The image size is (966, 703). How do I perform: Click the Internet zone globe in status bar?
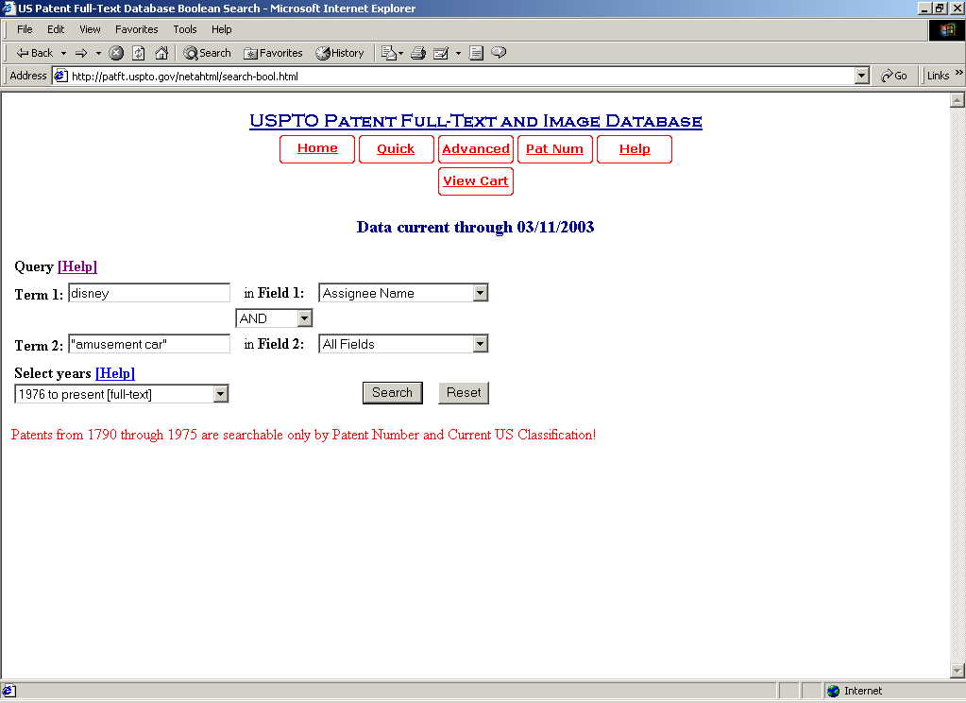(x=834, y=691)
